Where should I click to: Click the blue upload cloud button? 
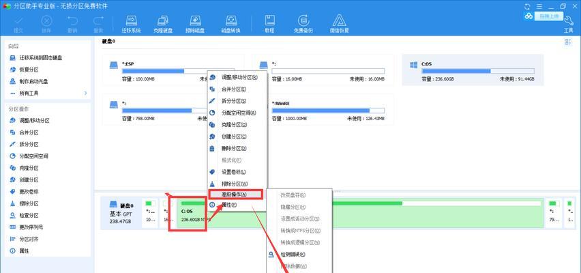(543, 16)
